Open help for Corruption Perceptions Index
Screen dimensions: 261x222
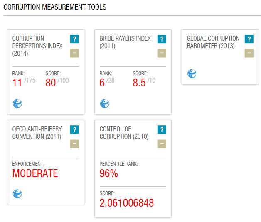(x=74, y=39)
